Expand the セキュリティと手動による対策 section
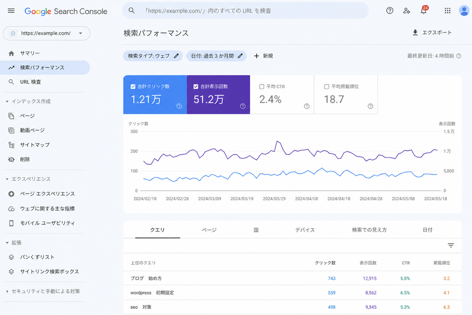Viewport: 472px width, 315px height. pos(7,291)
